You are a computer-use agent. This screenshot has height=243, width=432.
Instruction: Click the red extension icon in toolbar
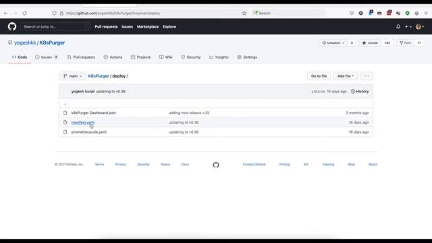[x=389, y=13]
